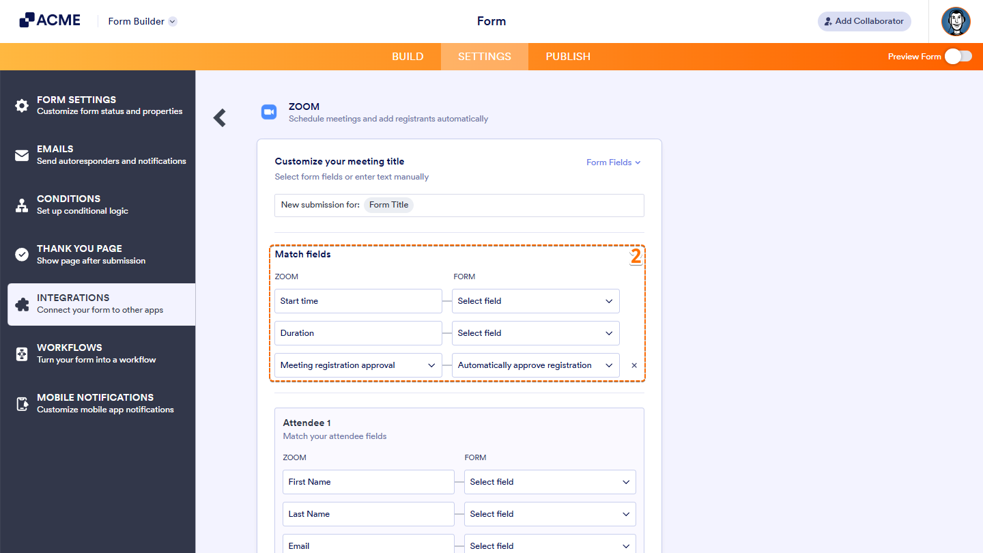Image resolution: width=983 pixels, height=553 pixels.
Task: Click the blue Zoom camera icon
Action: (269, 112)
